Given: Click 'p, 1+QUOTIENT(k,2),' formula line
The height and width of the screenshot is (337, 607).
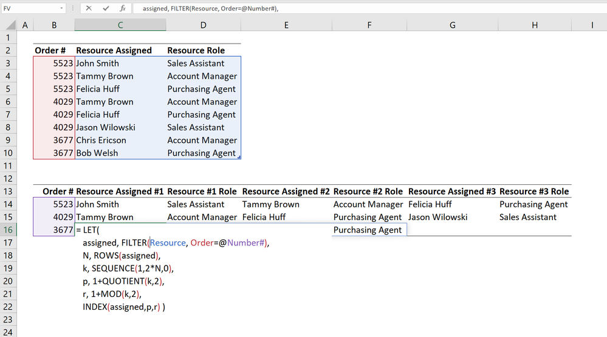Looking at the screenshot, I should coord(123,281).
